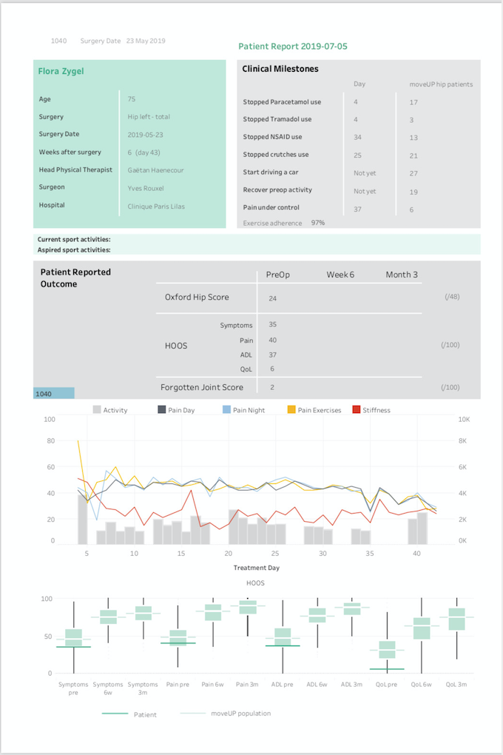Screen dimensions: 503x755
Task: Click the QoL pre boxplot
Action: (x=387, y=650)
